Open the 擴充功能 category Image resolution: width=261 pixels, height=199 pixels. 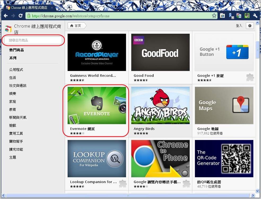point(16,150)
